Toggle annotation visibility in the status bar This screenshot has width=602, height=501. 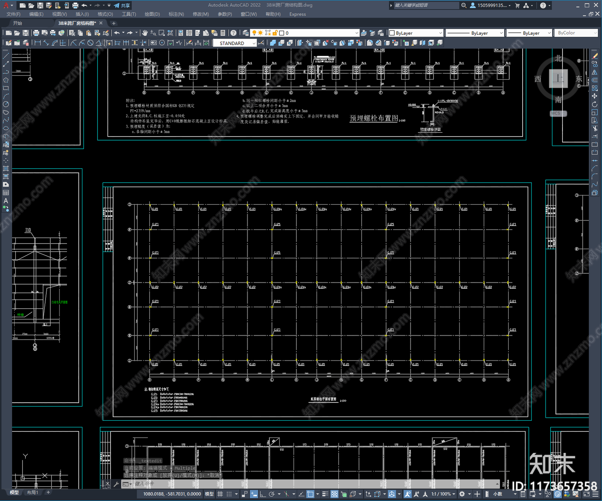coord(407,494)
